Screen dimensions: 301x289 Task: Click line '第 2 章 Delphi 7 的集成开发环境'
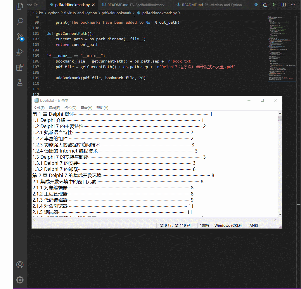(123, 175)
